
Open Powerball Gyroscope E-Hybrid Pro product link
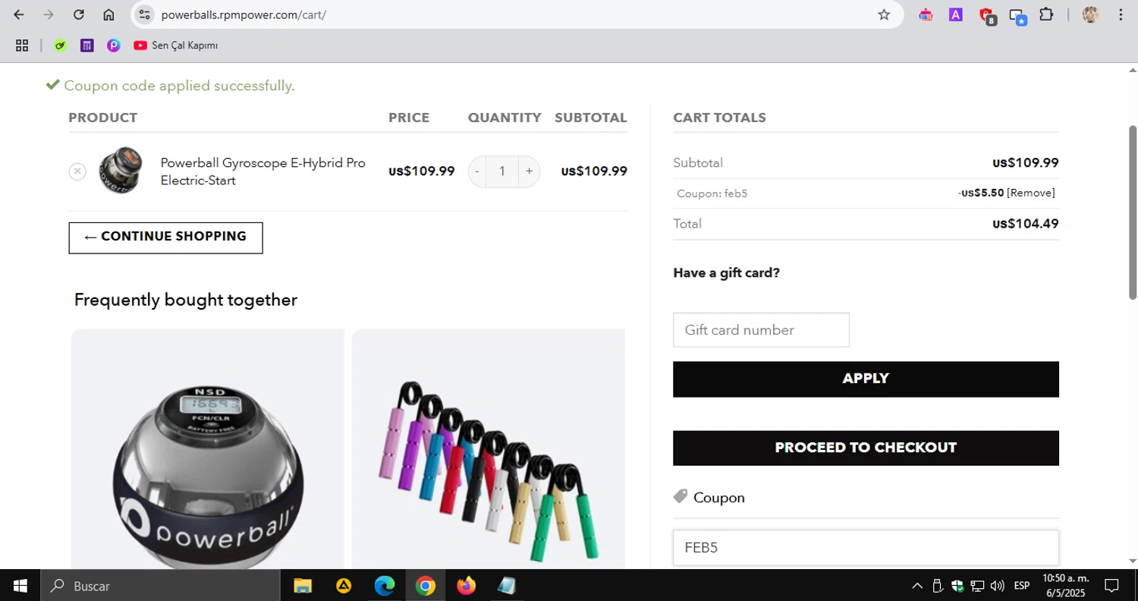point(262,171)
